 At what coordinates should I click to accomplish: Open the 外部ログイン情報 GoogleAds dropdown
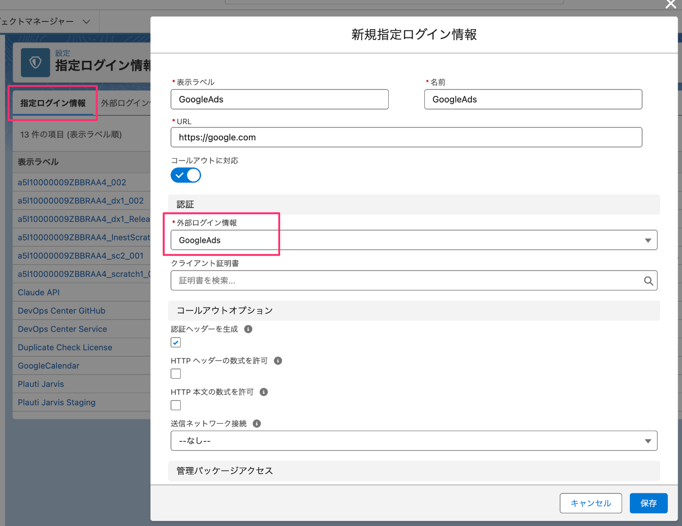[414, 240]
